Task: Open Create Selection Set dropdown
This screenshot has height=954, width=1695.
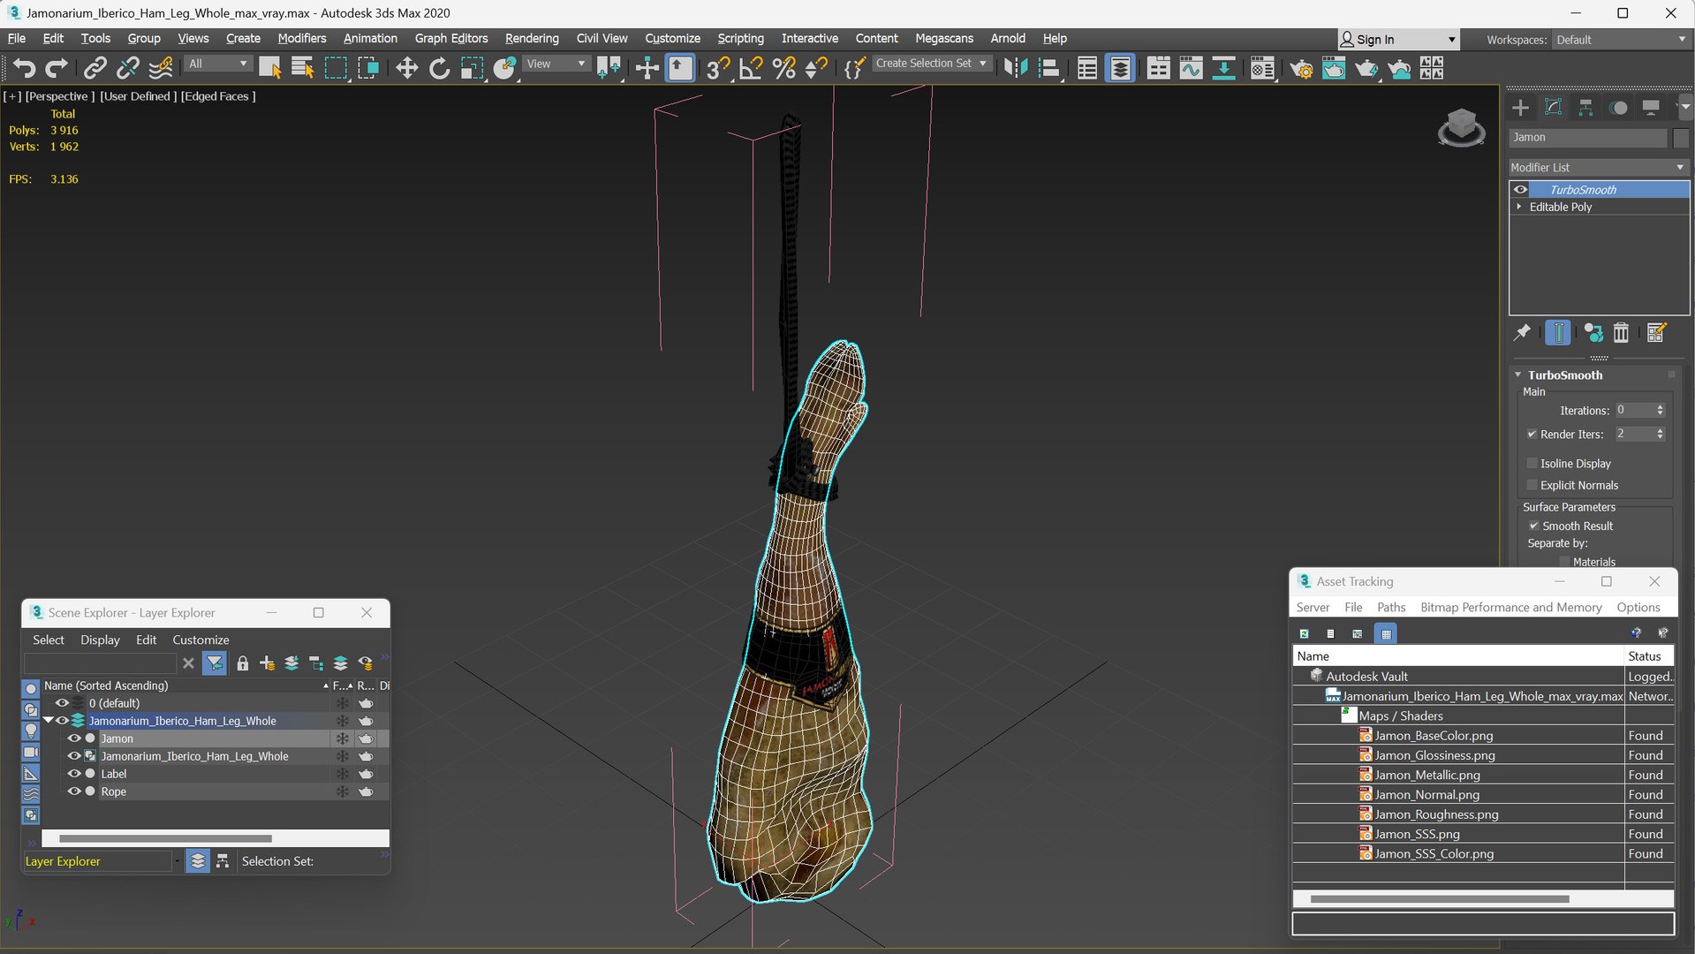Action: point(931,64)
